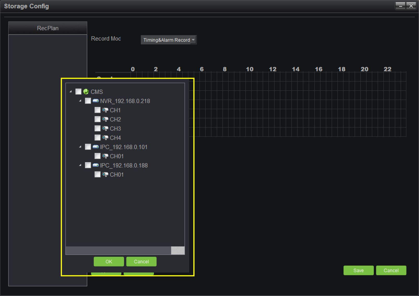The image size is (419, 296).
Task: Switch to the RecPlan tab
Action: click(x=48, y=28)
